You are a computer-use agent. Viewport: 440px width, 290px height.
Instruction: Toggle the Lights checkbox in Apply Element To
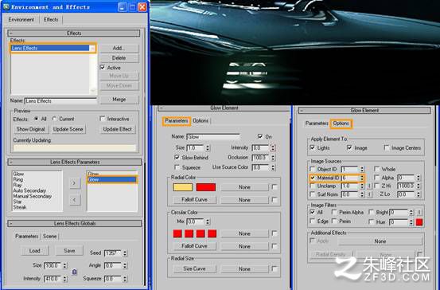pyautogui.click(x=313, y=148)
